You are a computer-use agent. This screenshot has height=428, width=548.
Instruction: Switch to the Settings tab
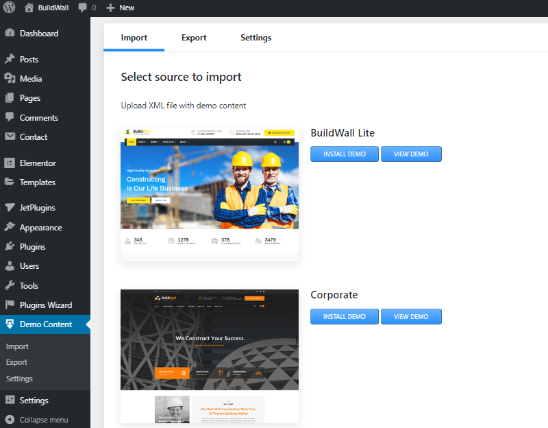(x=256, y=38)
